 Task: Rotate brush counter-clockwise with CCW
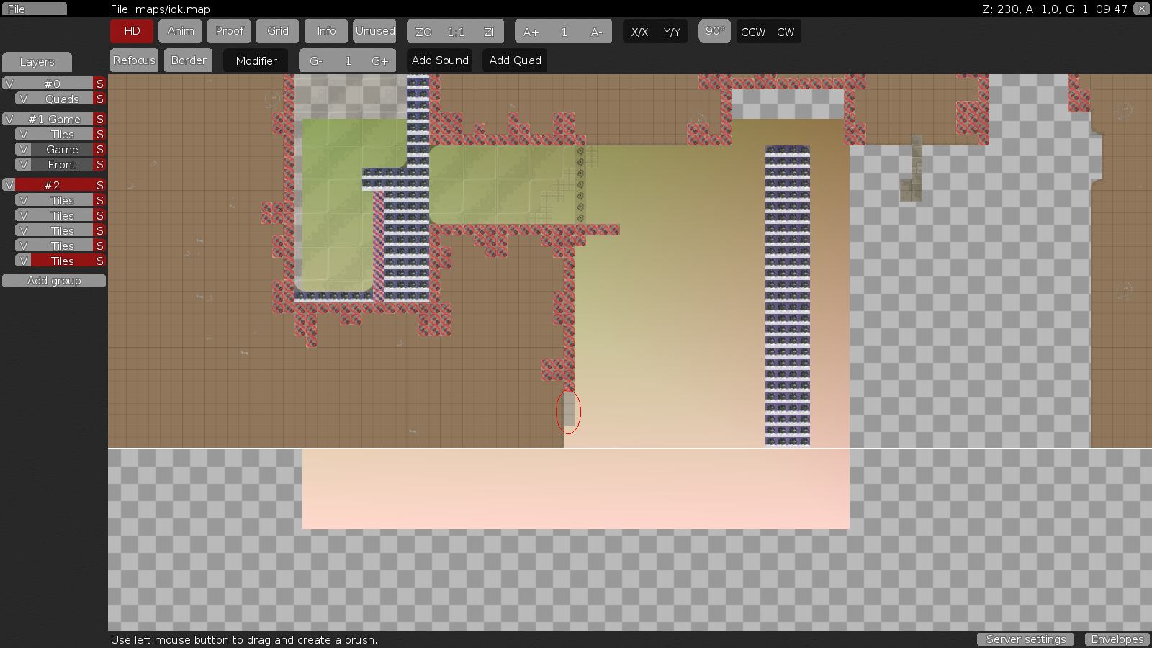click(753, 32)
